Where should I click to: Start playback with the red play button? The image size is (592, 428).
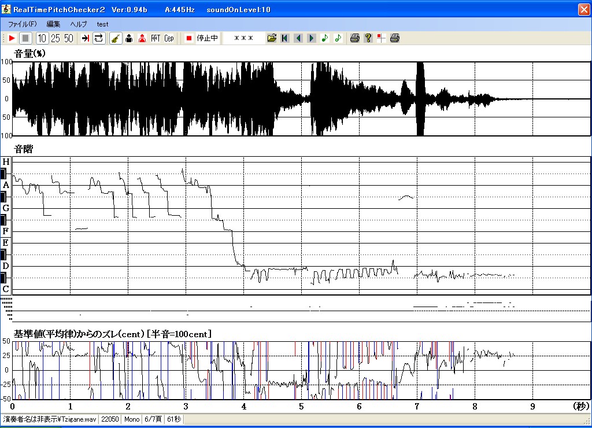(x=12, y=38)
